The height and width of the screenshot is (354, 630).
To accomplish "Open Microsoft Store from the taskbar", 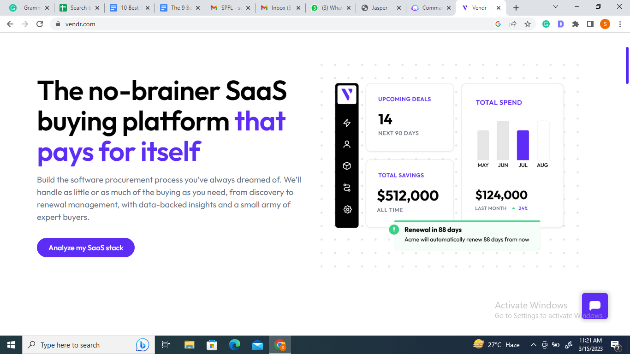I will [212, 345].
